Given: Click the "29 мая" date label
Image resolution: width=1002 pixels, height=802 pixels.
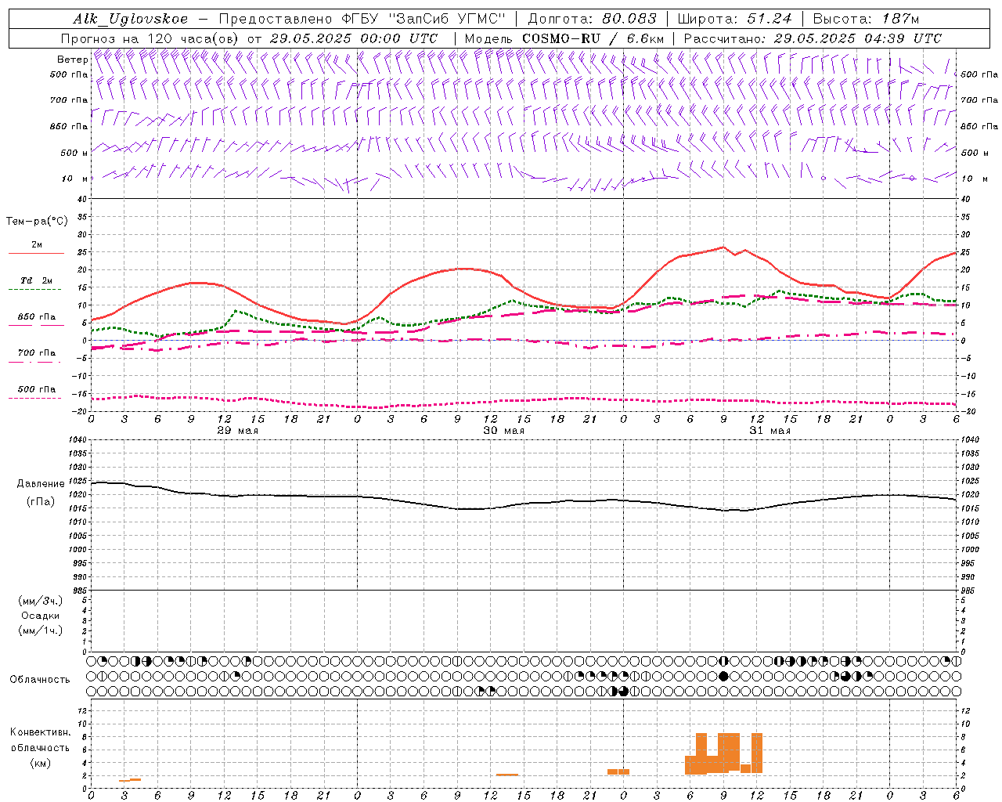Looking at the screenshot, I should [x=237, y=431].
